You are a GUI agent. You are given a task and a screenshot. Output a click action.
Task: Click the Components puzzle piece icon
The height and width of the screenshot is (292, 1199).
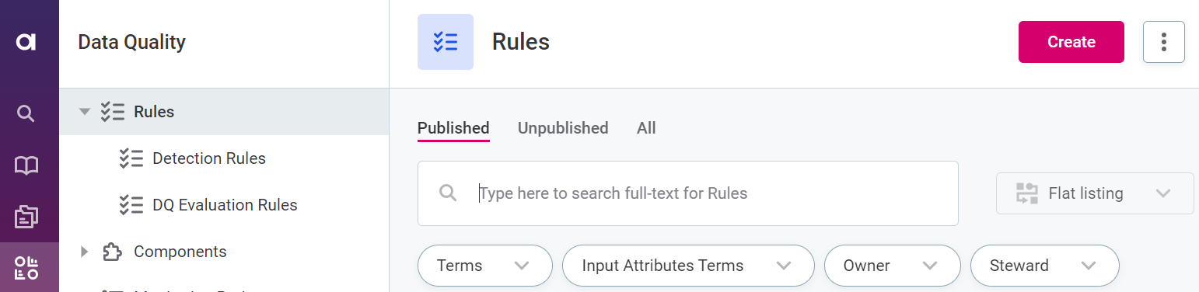point(112,252)
